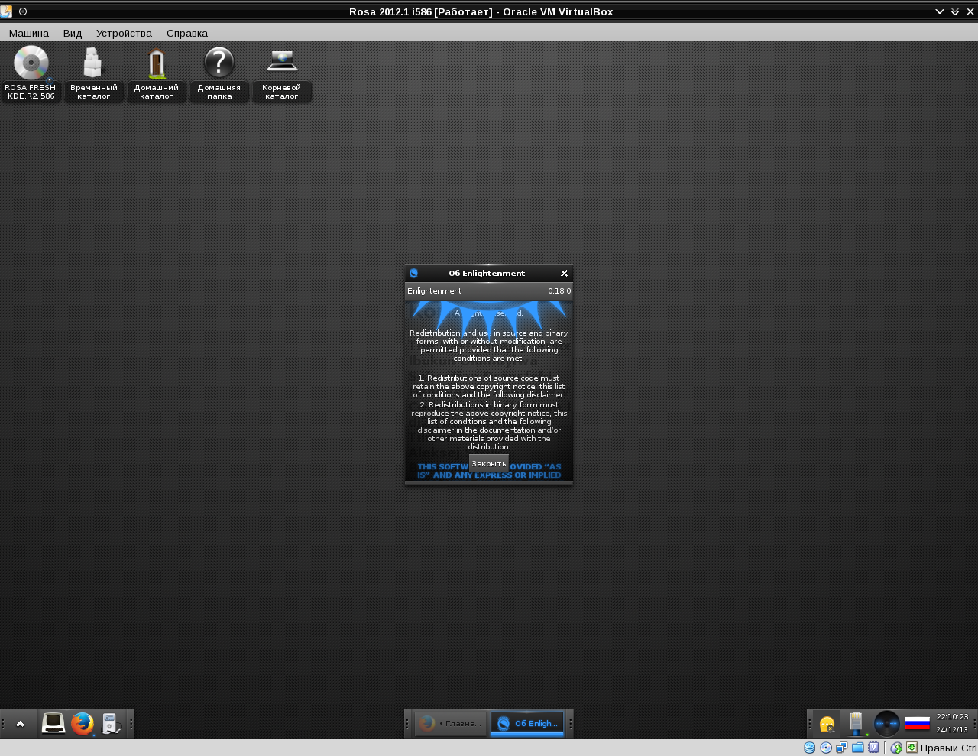Open the Вид menu
This screenshot has width=978, height=756.
[73, 33]
